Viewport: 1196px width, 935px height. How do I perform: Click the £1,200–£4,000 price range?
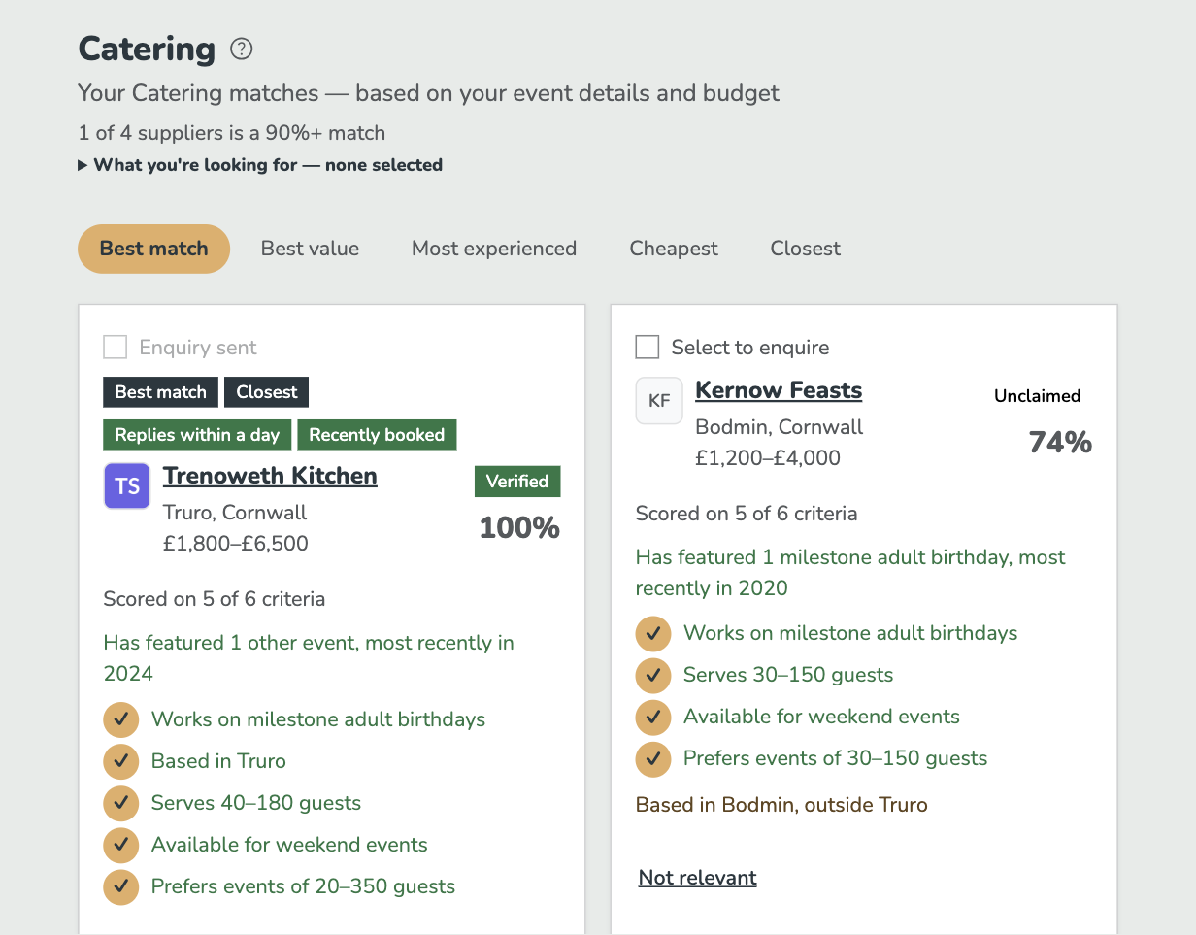pos(768,458)
